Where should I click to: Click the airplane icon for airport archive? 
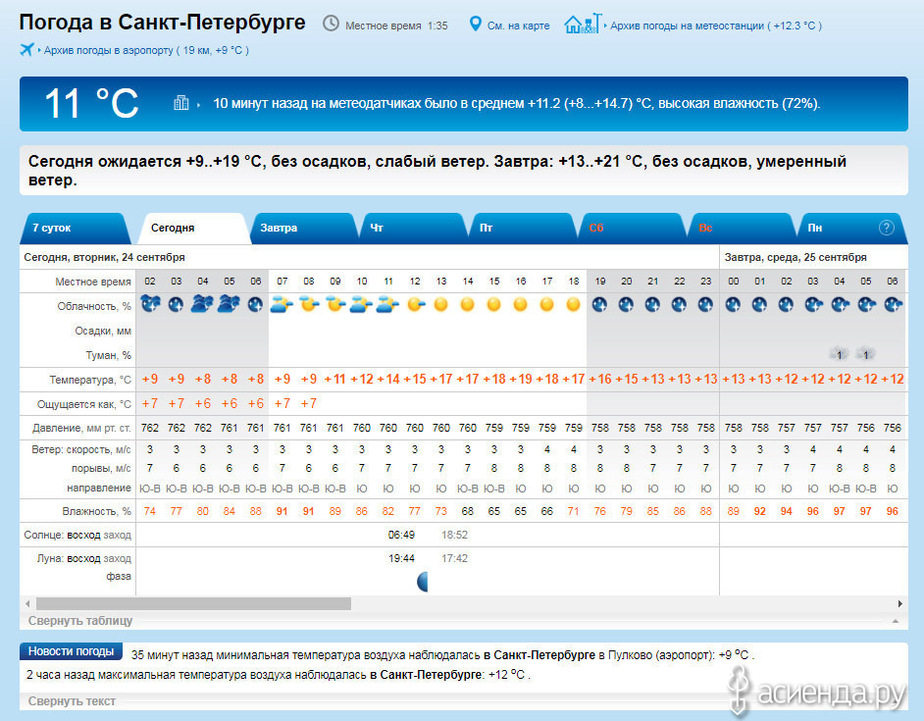pos(26,50)
